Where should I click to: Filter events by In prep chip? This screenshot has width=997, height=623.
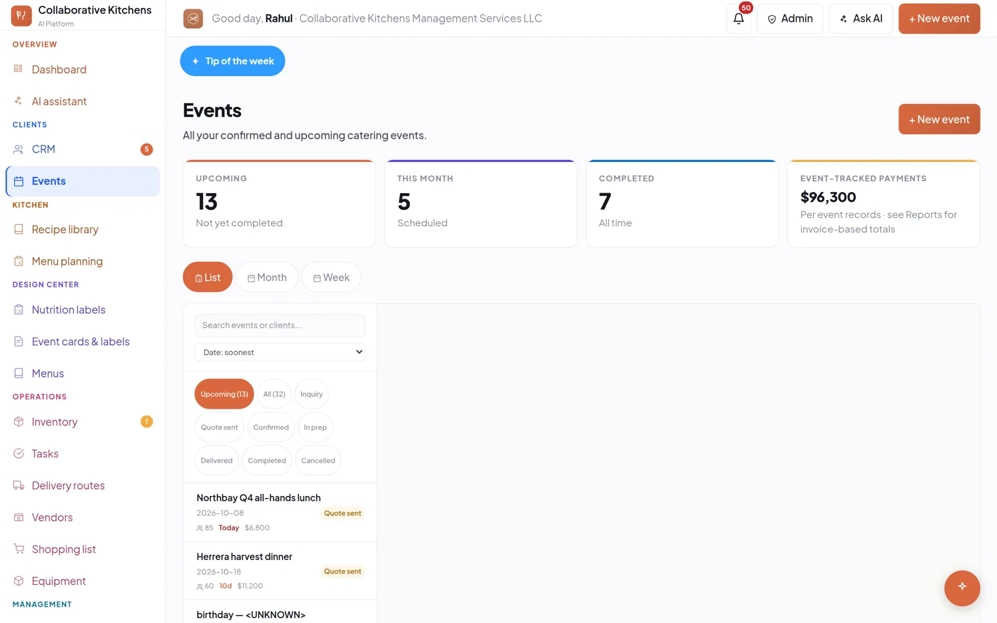pos(315,427)
